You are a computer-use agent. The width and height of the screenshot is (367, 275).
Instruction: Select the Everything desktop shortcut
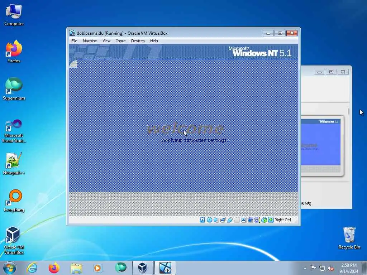(14, 201)
